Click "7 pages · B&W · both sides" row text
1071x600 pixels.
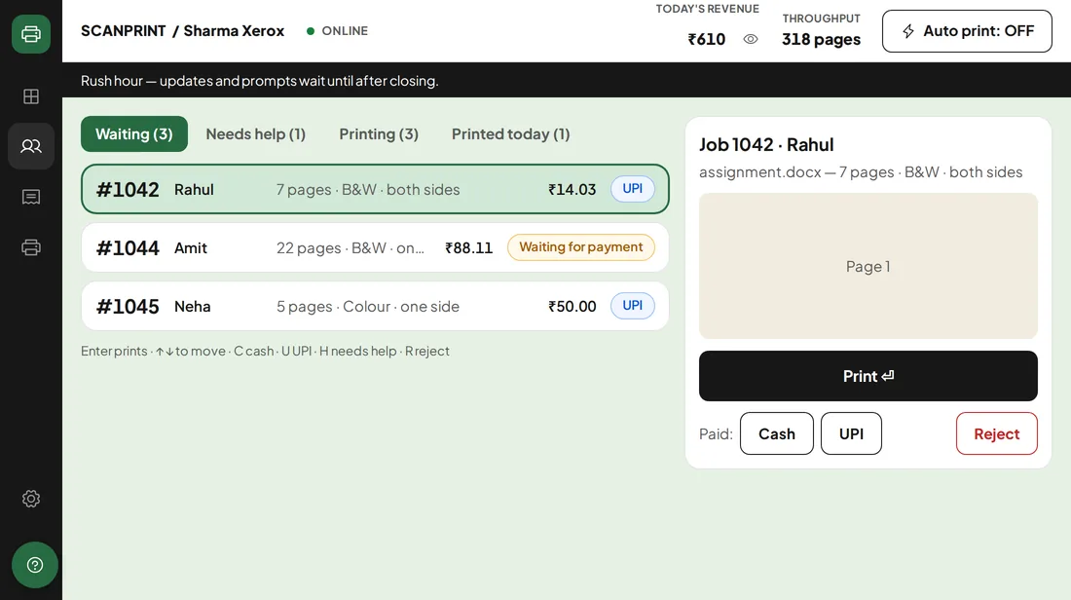[367, 189]
